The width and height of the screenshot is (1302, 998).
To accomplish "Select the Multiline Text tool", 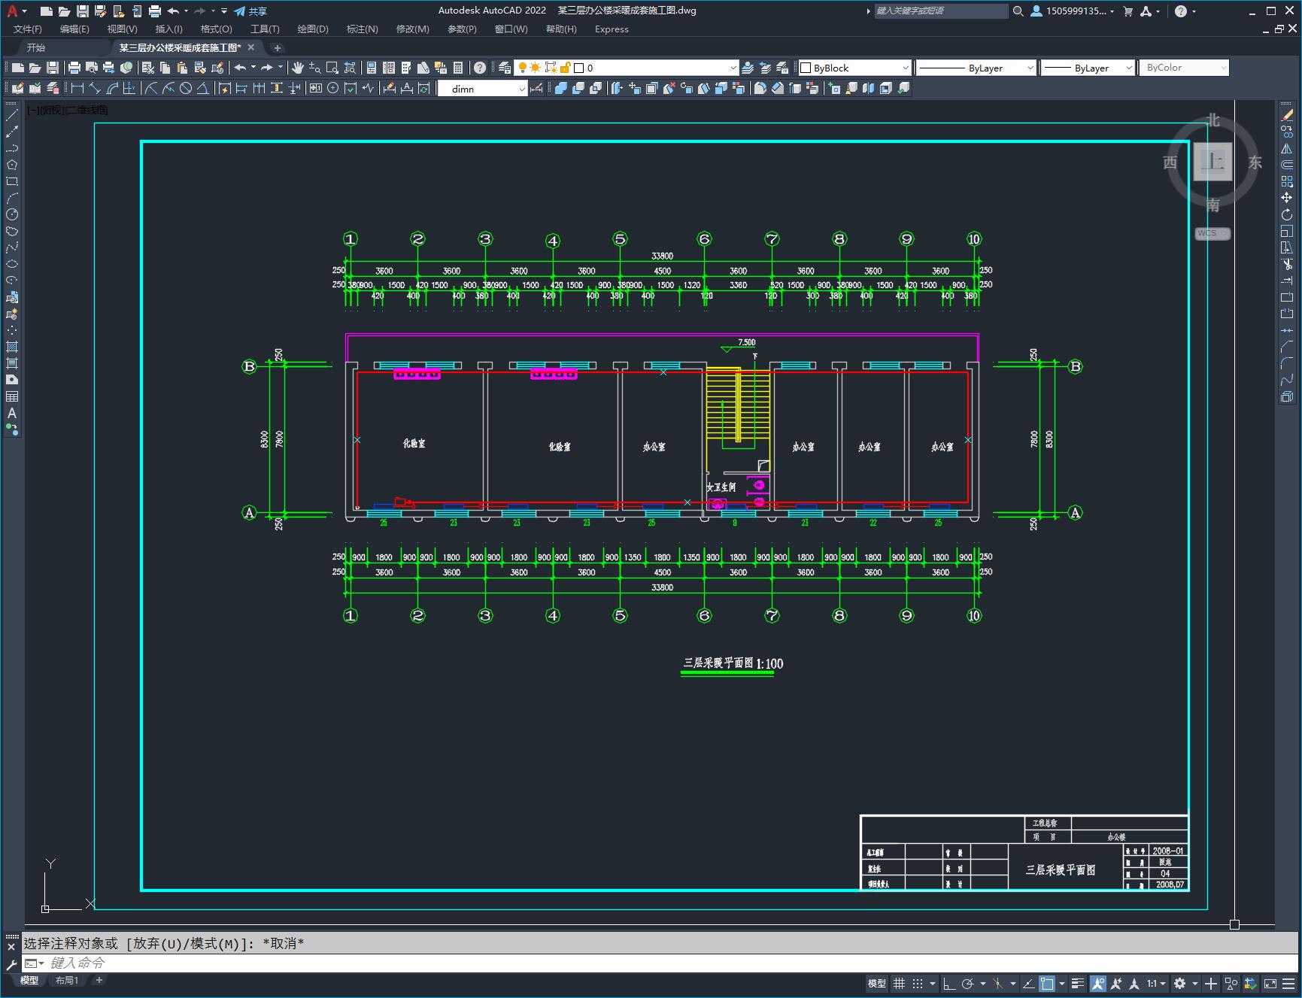I will click(x=12, y=413).
